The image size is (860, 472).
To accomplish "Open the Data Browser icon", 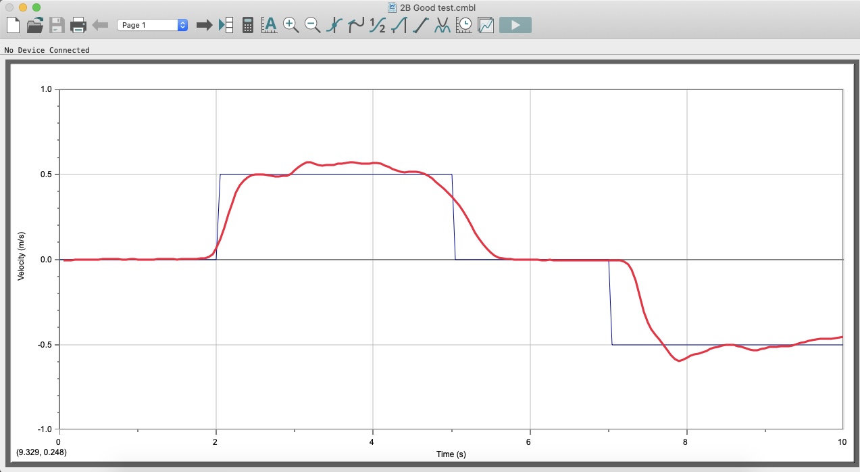I will 226,25.
